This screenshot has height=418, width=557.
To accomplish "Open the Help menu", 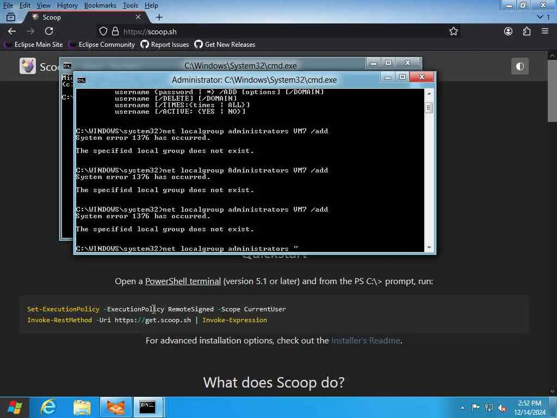I will (151, 5).
